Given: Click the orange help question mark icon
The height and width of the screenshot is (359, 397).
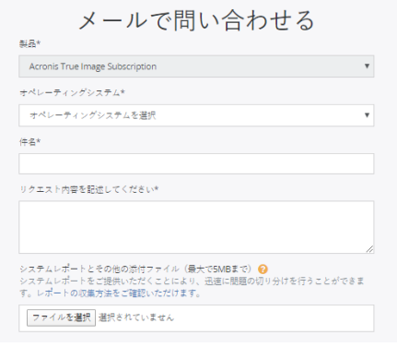Looking at the screenshot, I should [x=263, y=269].
